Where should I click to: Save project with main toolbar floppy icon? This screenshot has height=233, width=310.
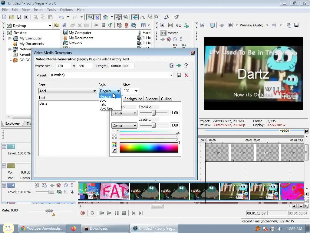[19, 17]
